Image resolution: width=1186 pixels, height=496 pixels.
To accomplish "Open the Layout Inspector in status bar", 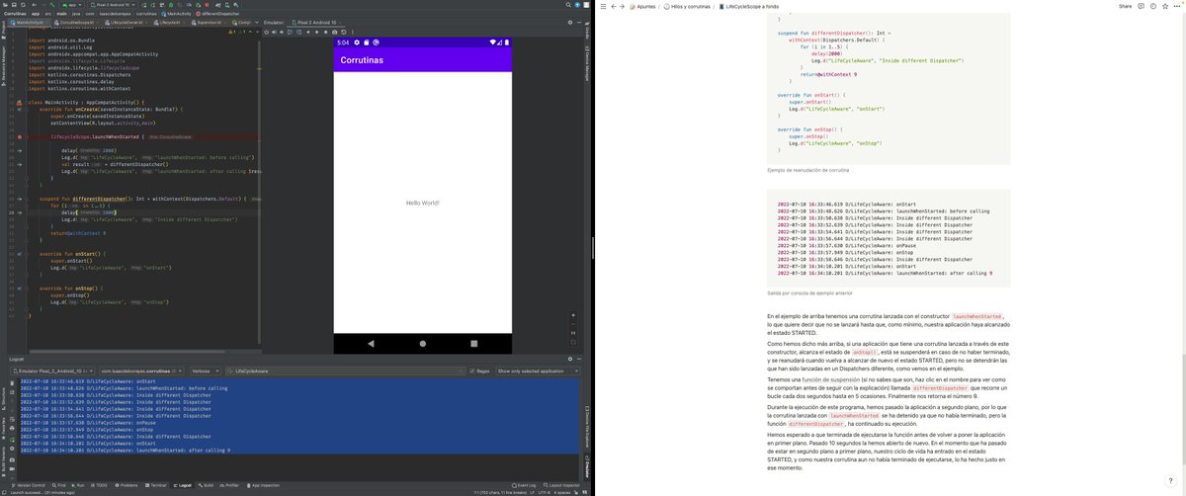I will (563, 485).
